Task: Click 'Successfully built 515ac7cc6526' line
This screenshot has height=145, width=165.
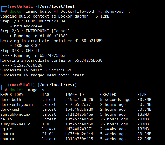Action: click(36, 70)
